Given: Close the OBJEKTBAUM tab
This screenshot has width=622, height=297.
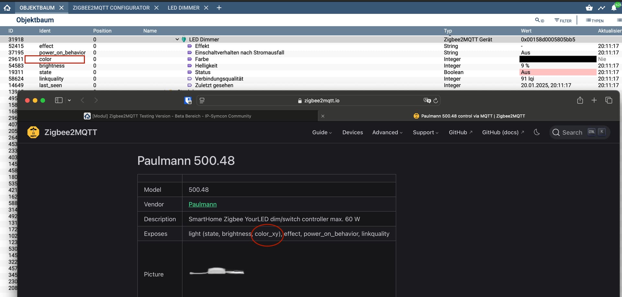Looking at the screenshot, I should [x=62, y=8].
